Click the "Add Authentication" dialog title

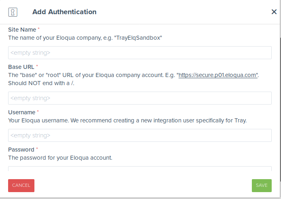pos(64,12)
